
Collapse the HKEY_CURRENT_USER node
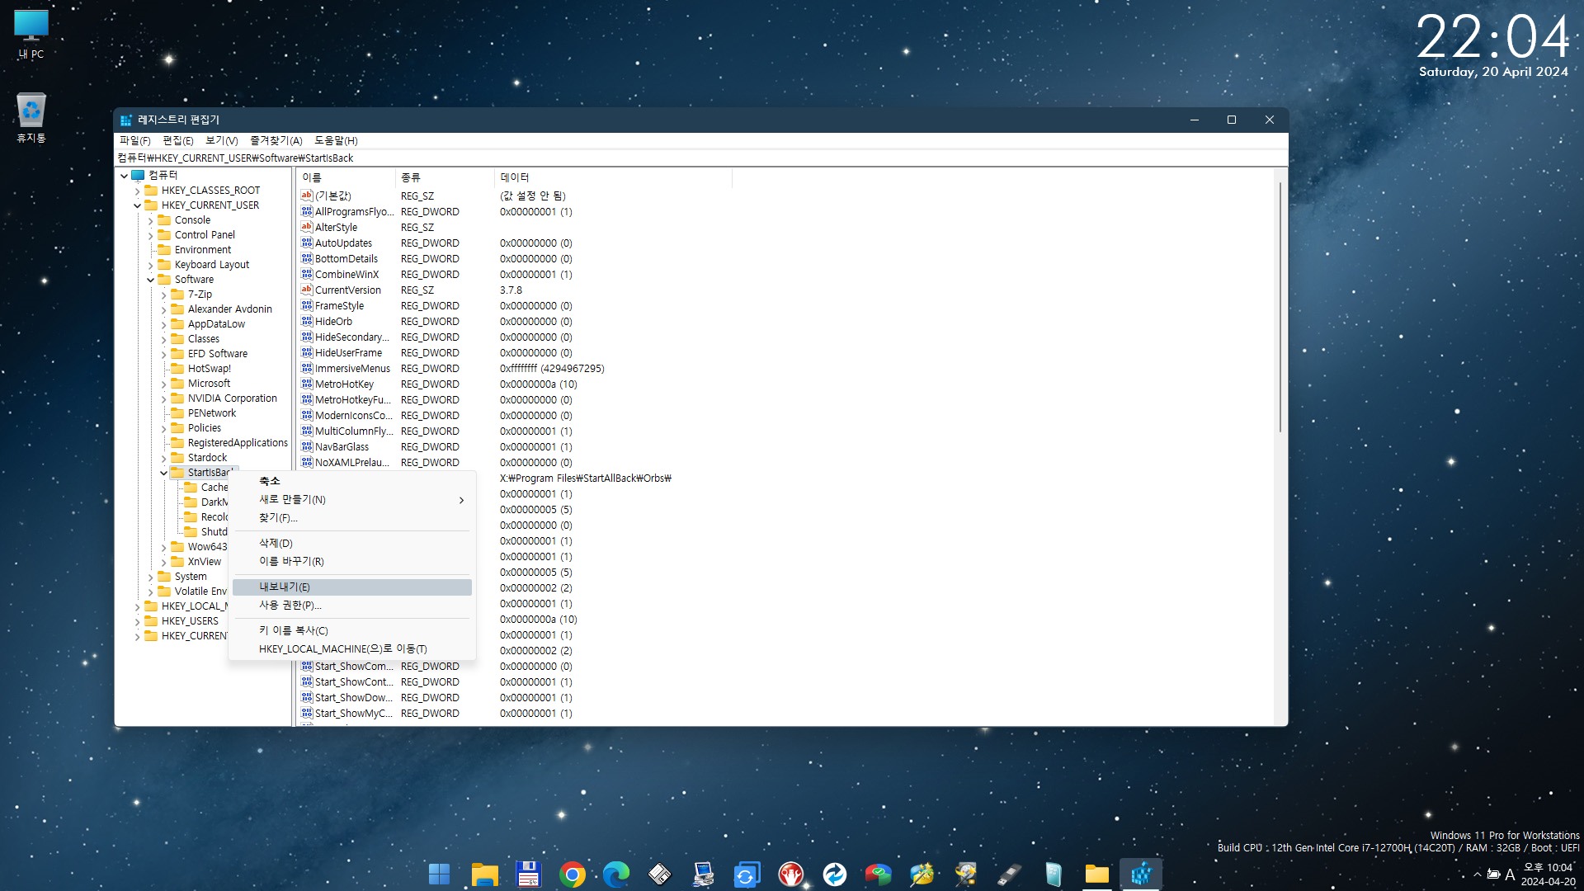[x=138, y=205]
